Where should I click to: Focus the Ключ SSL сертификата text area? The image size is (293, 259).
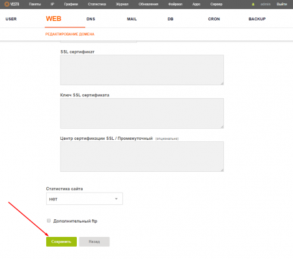tap(142, 113)
